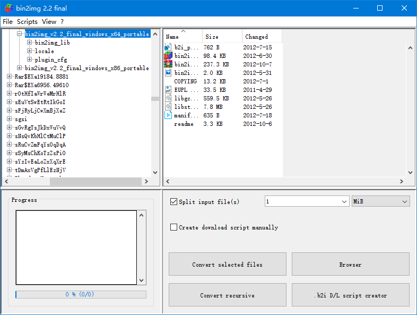Sort file list by Name column
Screen dimensions: 417x315
point(183,37)
